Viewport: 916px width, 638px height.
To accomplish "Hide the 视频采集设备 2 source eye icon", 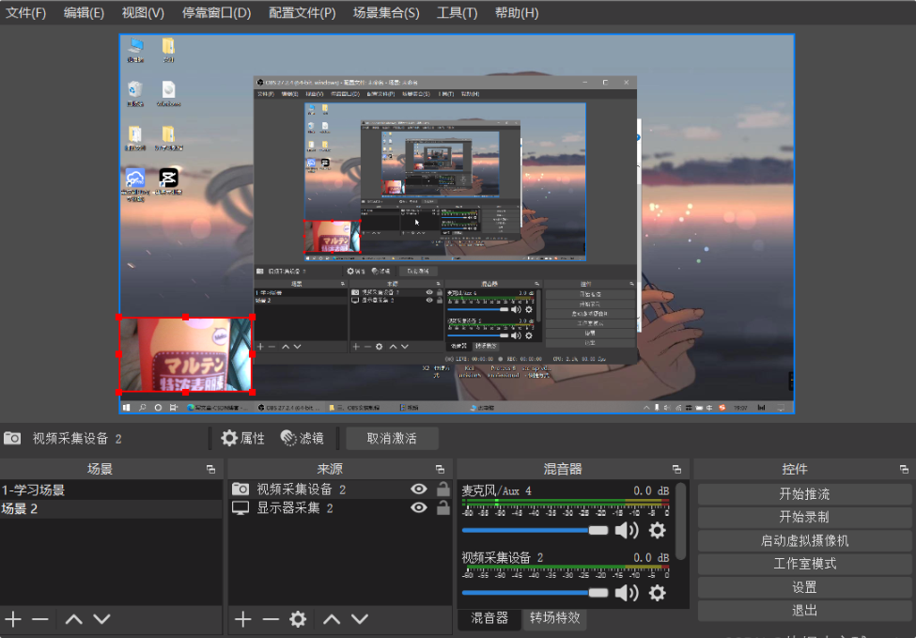I will click(419, 489).
